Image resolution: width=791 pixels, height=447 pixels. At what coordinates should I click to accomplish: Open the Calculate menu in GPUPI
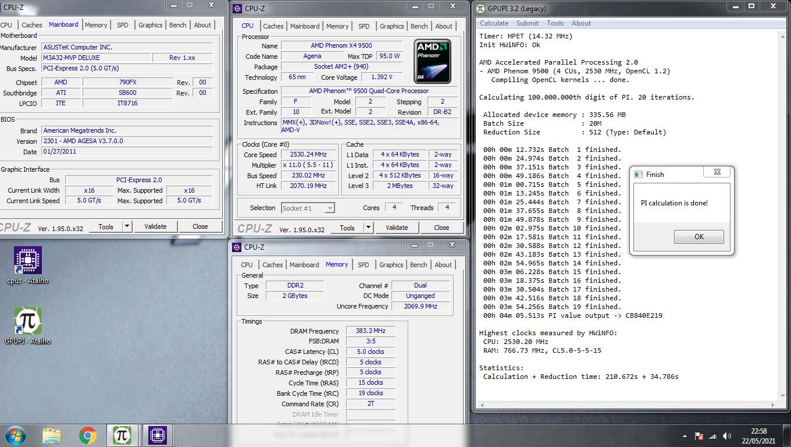pyautogui.click(x=494, y=23)
